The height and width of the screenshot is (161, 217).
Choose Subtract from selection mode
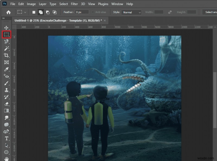tap(48, 12)
